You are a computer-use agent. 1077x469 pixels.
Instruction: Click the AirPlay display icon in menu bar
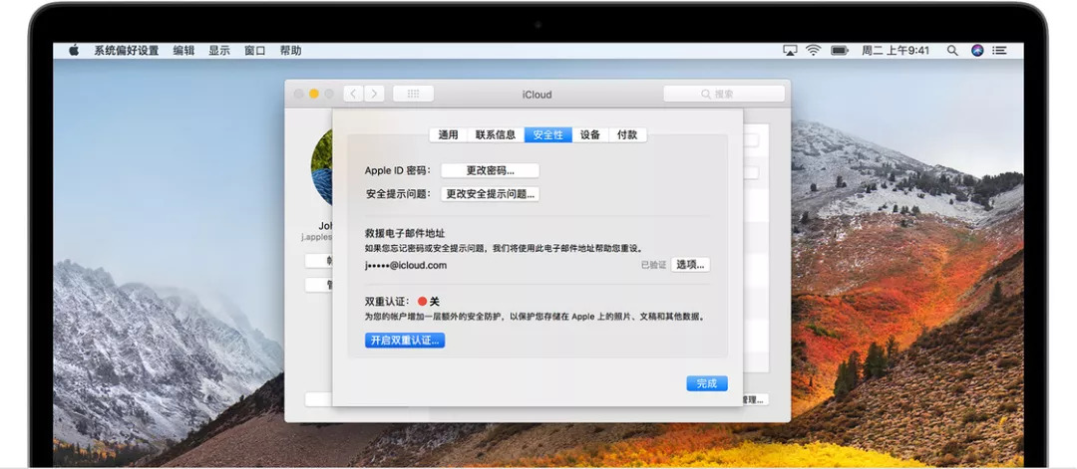coord(790,51)
